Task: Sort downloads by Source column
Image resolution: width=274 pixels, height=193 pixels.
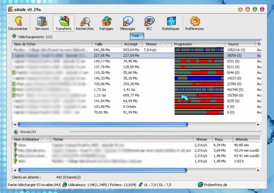Action: click(240, 44)
